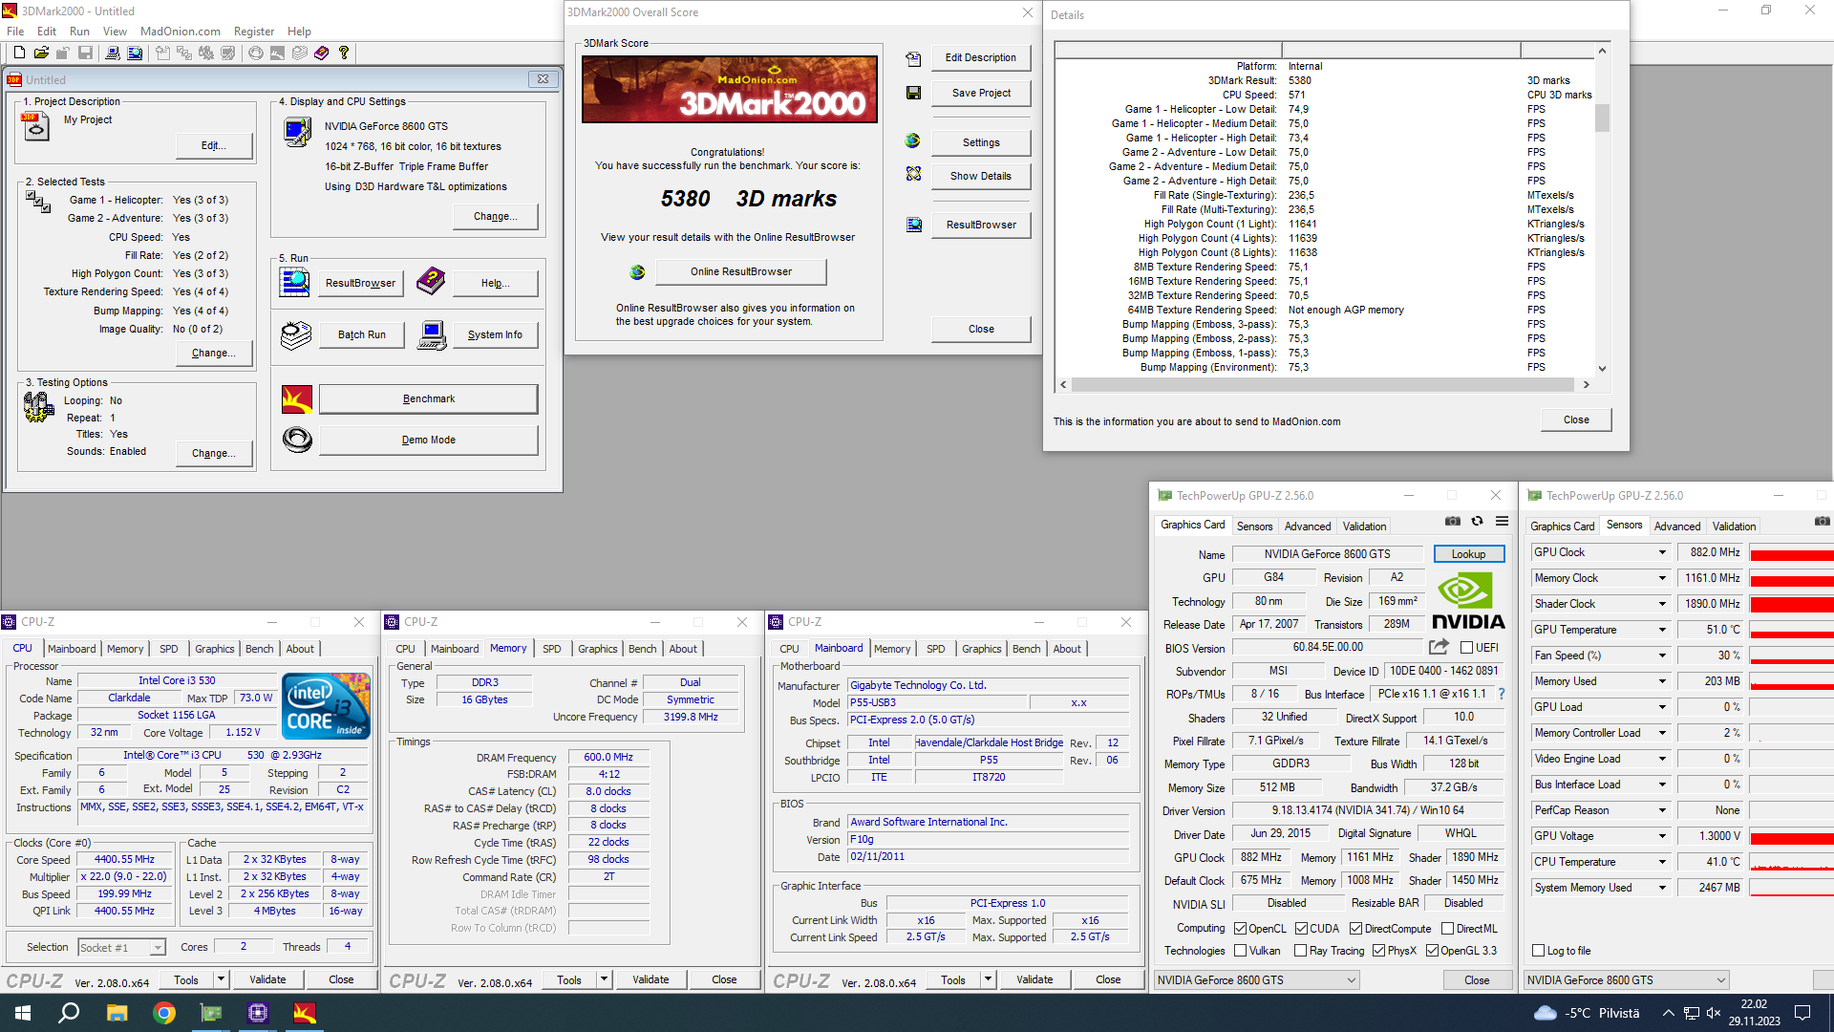This screenshot has width=1834, height=1032.
Task: Open the GPU selector in the Sensors window
Action: coord(1626,980)
